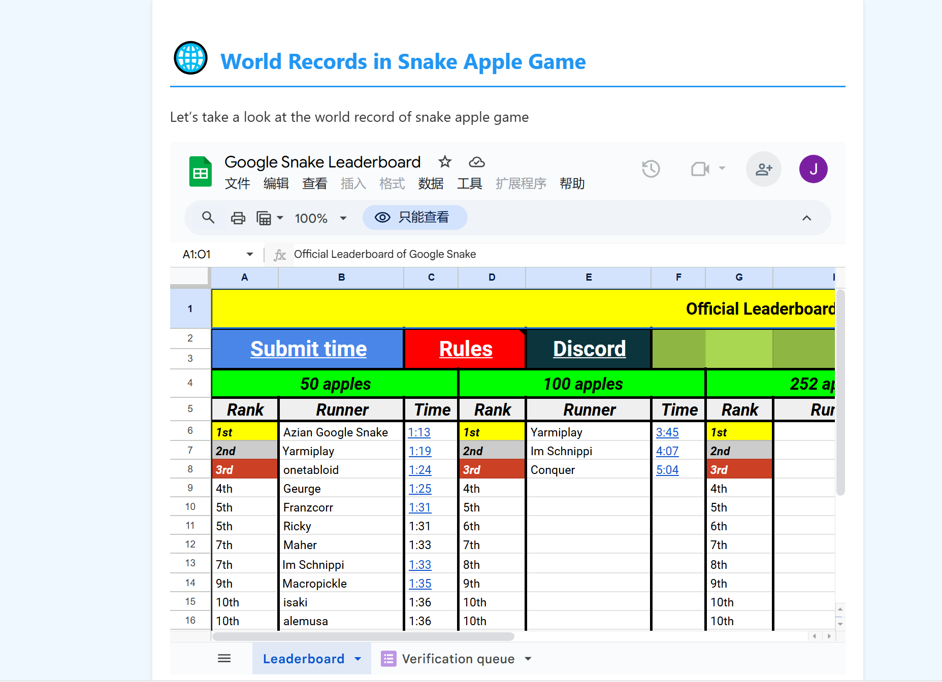The height and width of the screenshot is (682, 942).
Task: Select the yellow 1st cell in column A
Action: (245, 432)
